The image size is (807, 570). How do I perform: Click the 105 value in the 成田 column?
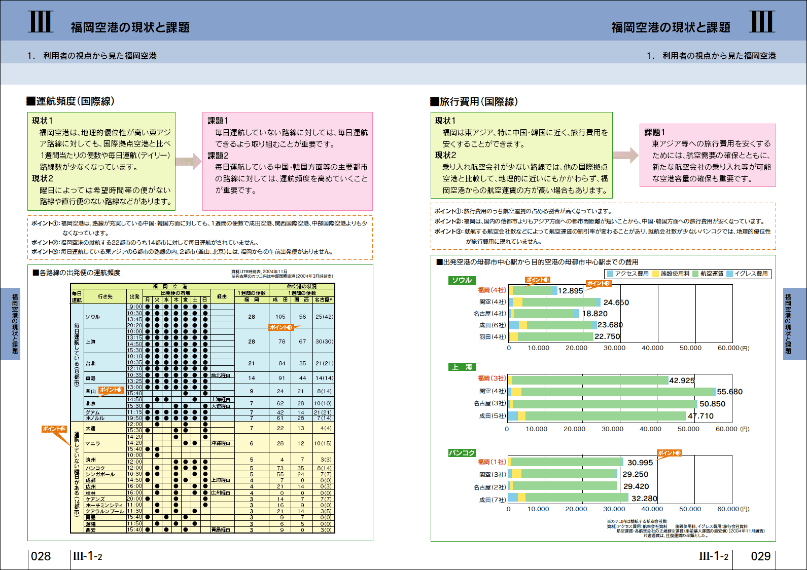point(280,317)
